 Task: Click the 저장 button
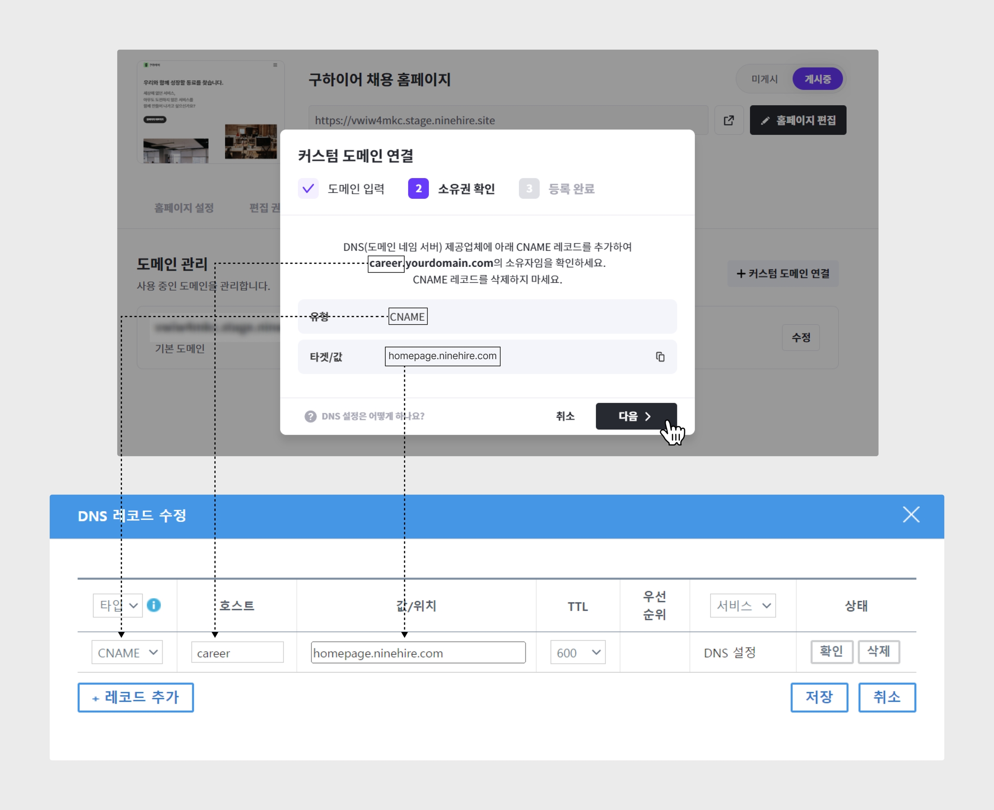819,697
